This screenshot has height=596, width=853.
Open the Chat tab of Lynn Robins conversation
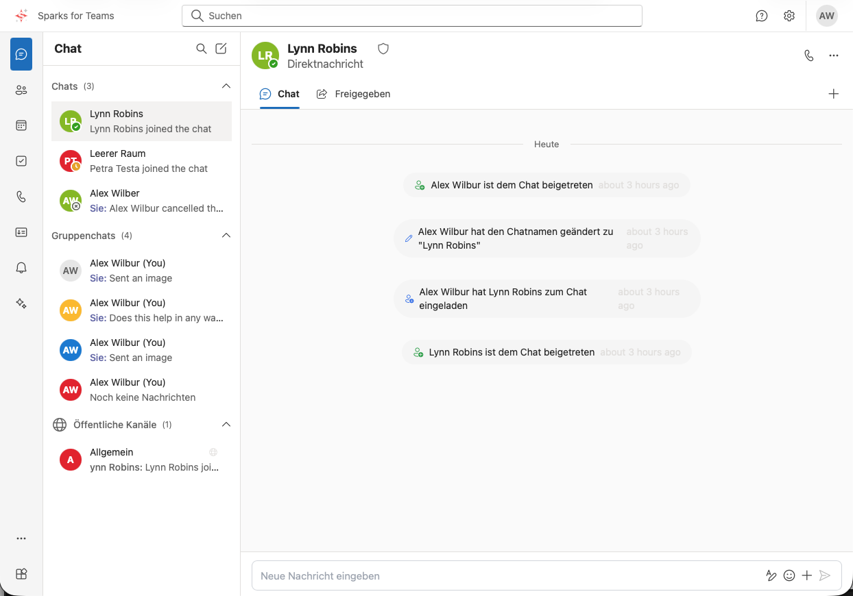pyautogui.click(x=279, y=94)
